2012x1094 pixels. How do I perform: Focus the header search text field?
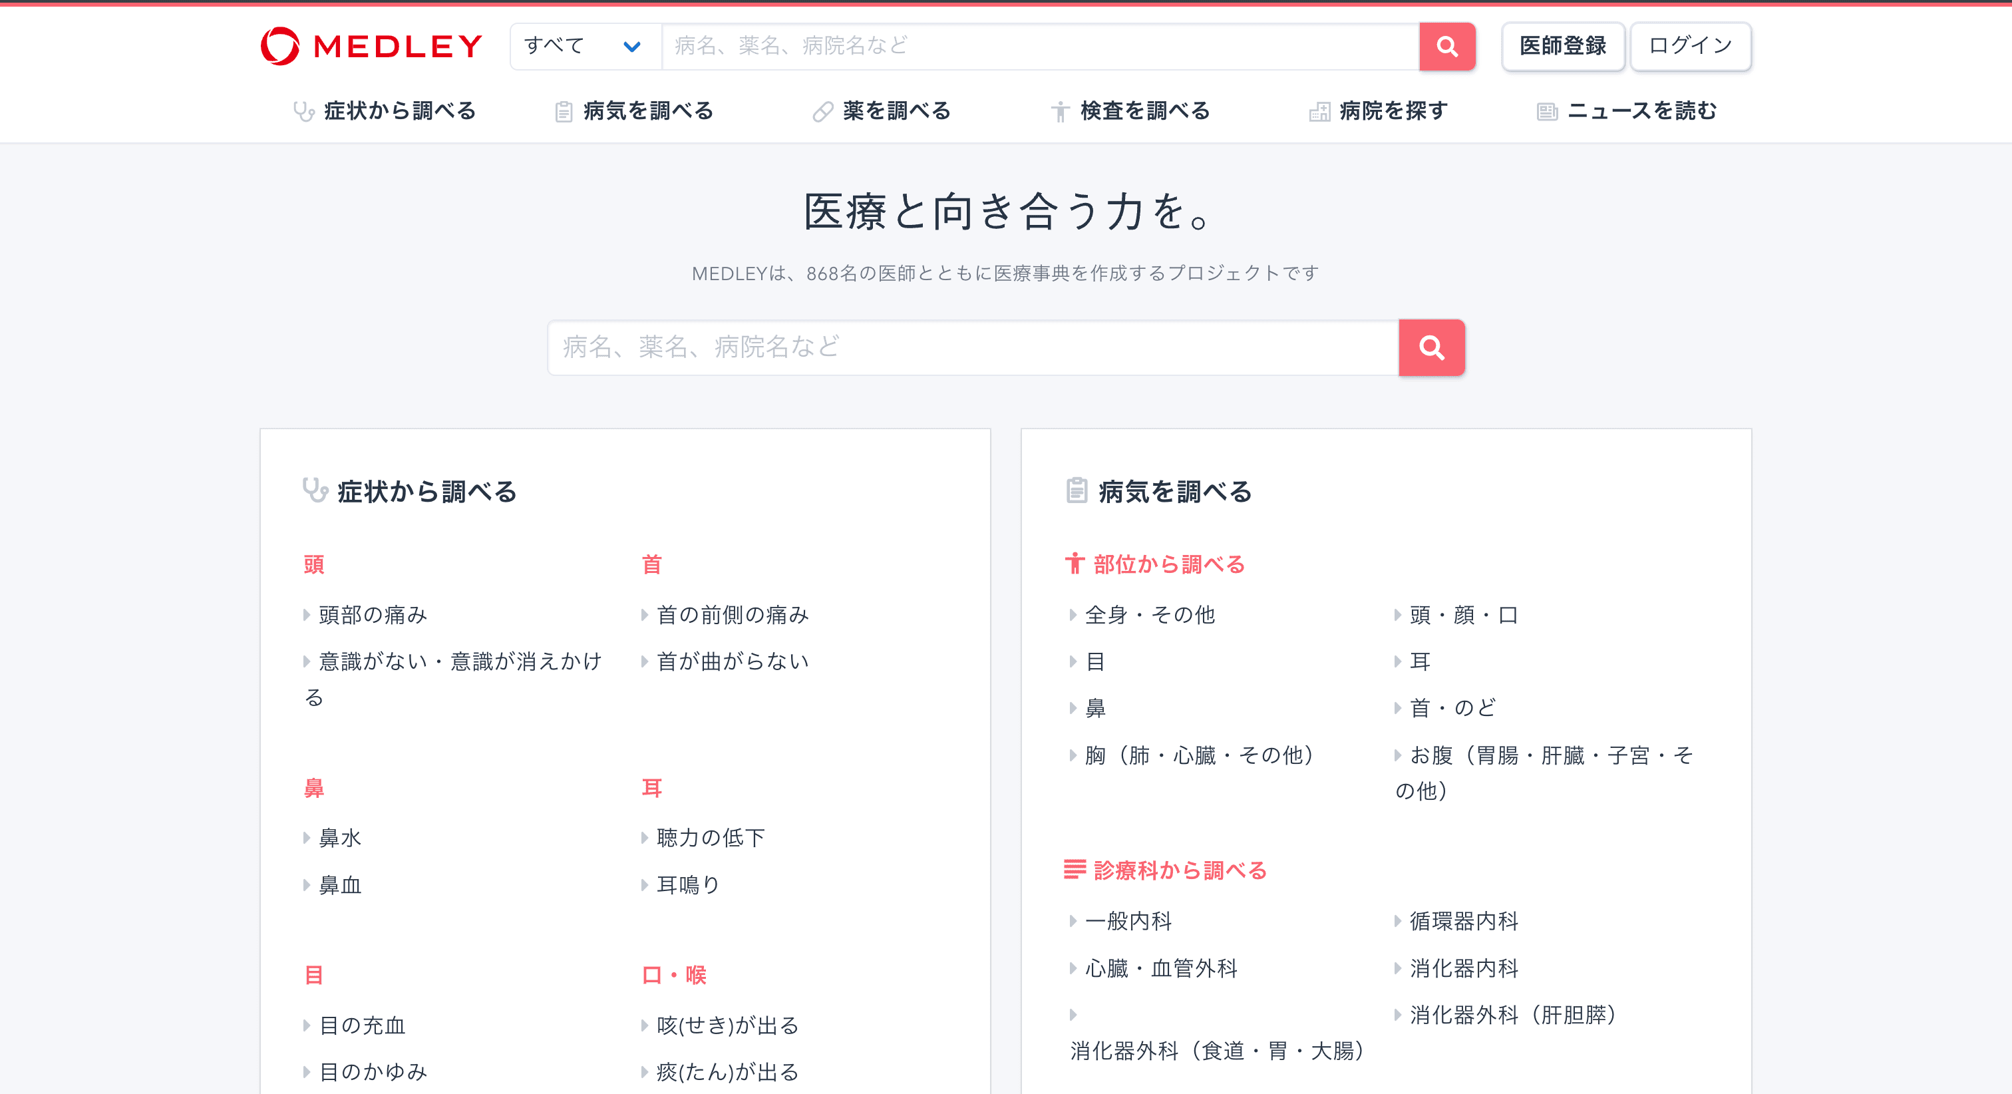pyautogui.click(x=1039, y=46)
